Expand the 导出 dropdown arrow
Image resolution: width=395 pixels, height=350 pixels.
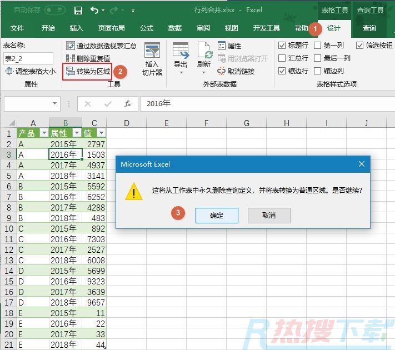coord(181,73)
